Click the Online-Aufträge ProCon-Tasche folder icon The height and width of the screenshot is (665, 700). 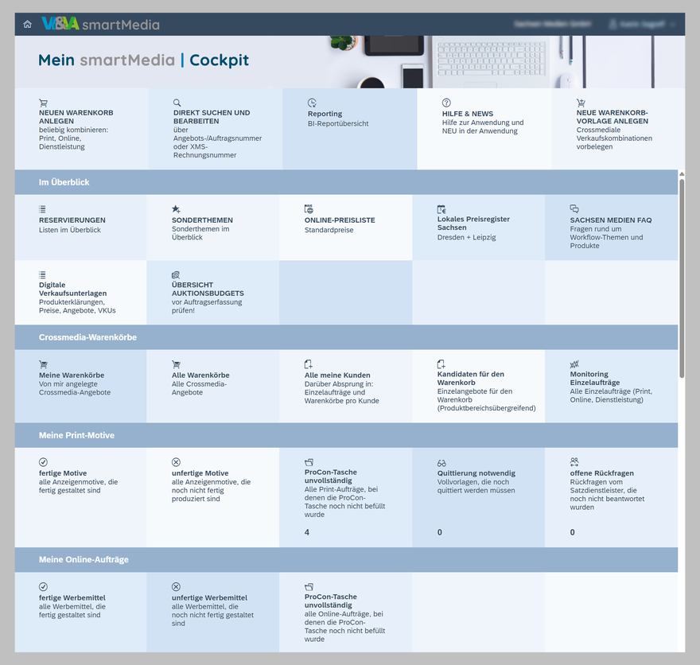(x=309, y=586)
